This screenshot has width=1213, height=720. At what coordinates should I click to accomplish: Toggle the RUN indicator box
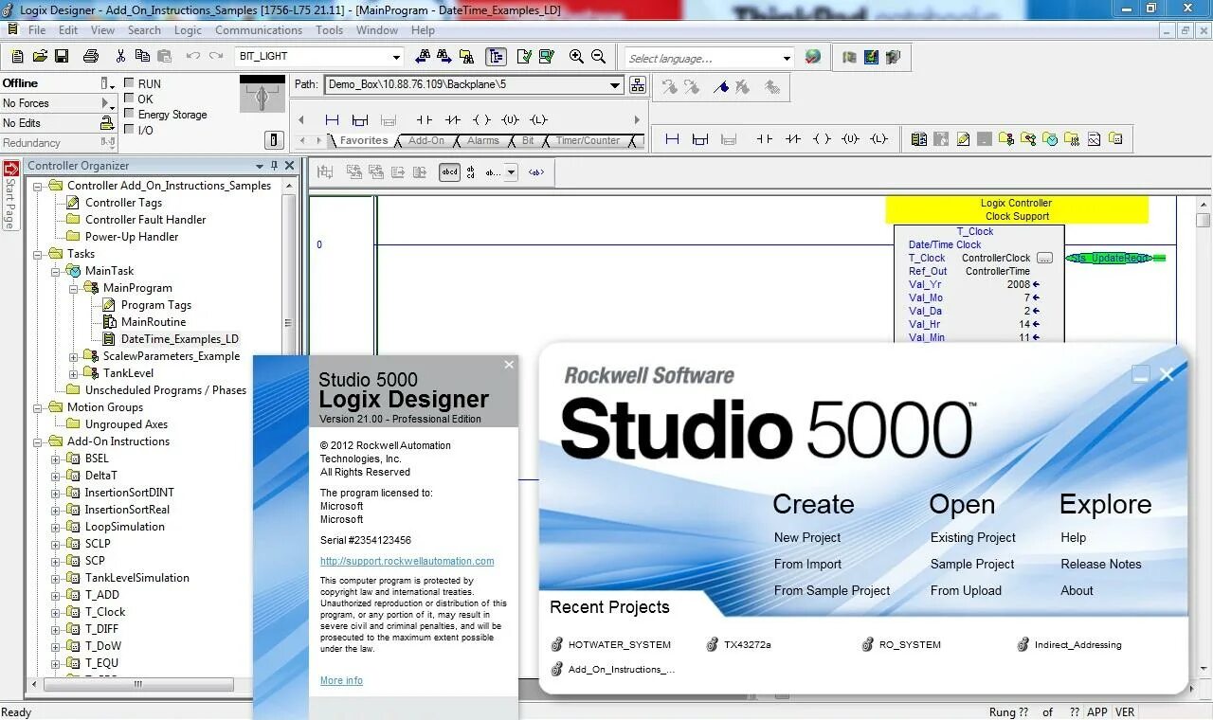(x=130, y=83)
